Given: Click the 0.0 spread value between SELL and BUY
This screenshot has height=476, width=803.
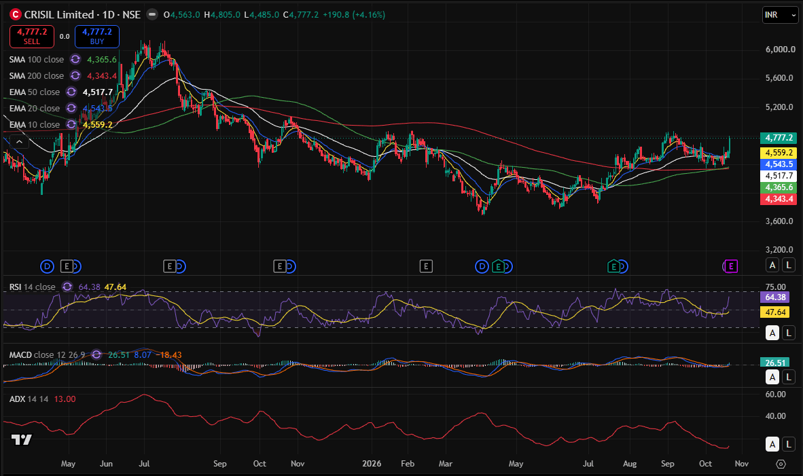Looking at the screenshot, I should point(65,37).
